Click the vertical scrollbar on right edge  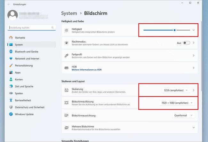click(201, 56)
